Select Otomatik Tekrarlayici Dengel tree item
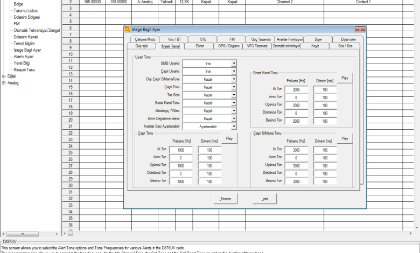The width and height of the screenshot is (420, 253). pos(37,30)
